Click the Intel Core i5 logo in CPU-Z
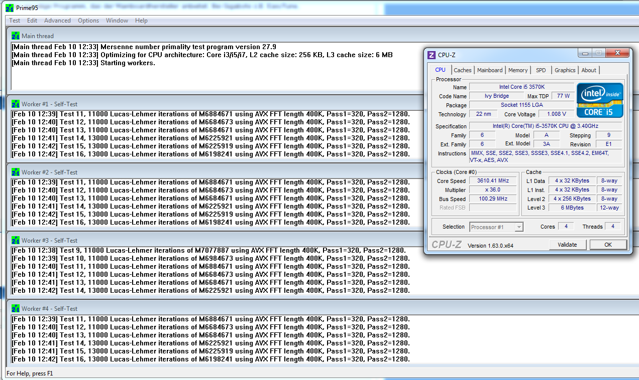This screenshot has width=639, height=380. pos(600,100)
